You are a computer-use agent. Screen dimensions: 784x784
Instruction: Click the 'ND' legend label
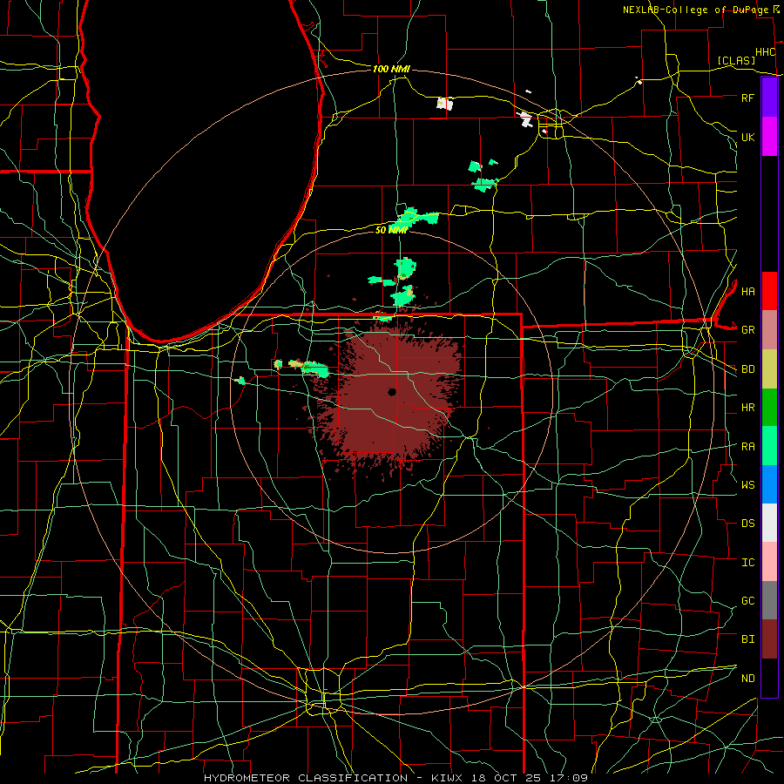pyautogui.click(x=747, y=679)
